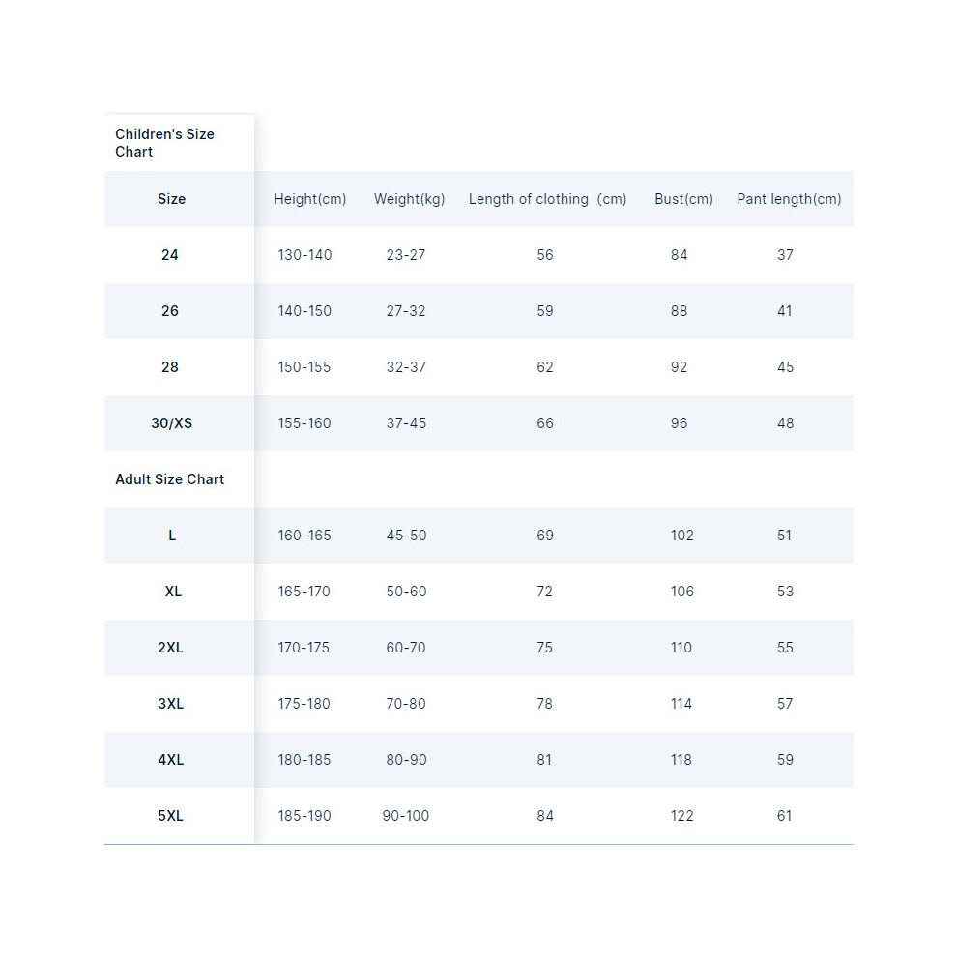Click the 3XL size row label
Screen dimensions: 957x957
(x=170, y=704)
